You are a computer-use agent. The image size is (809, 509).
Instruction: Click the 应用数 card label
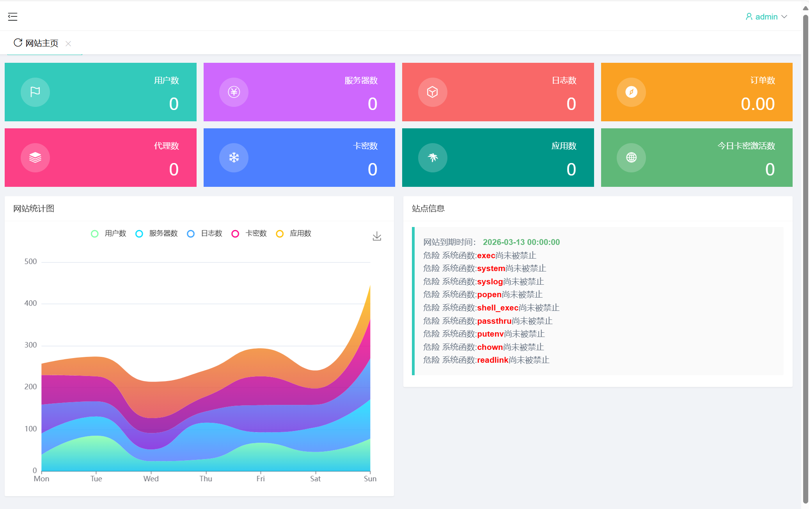click(564, 146)
